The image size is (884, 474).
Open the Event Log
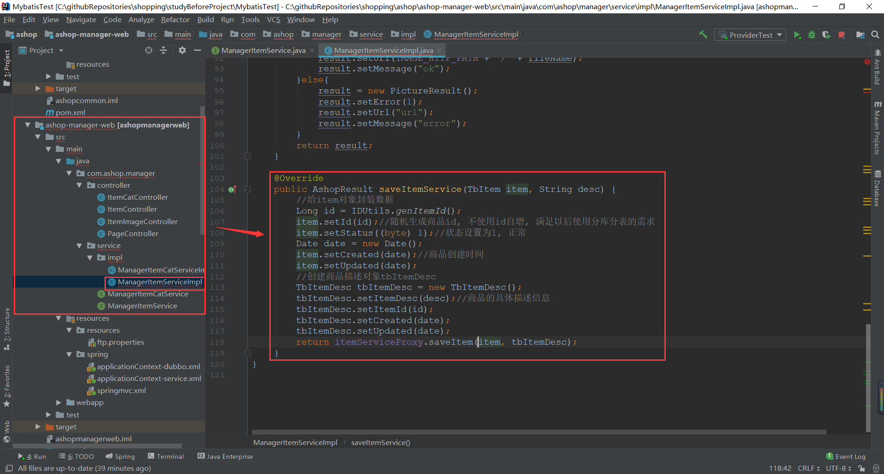[846, 457]
